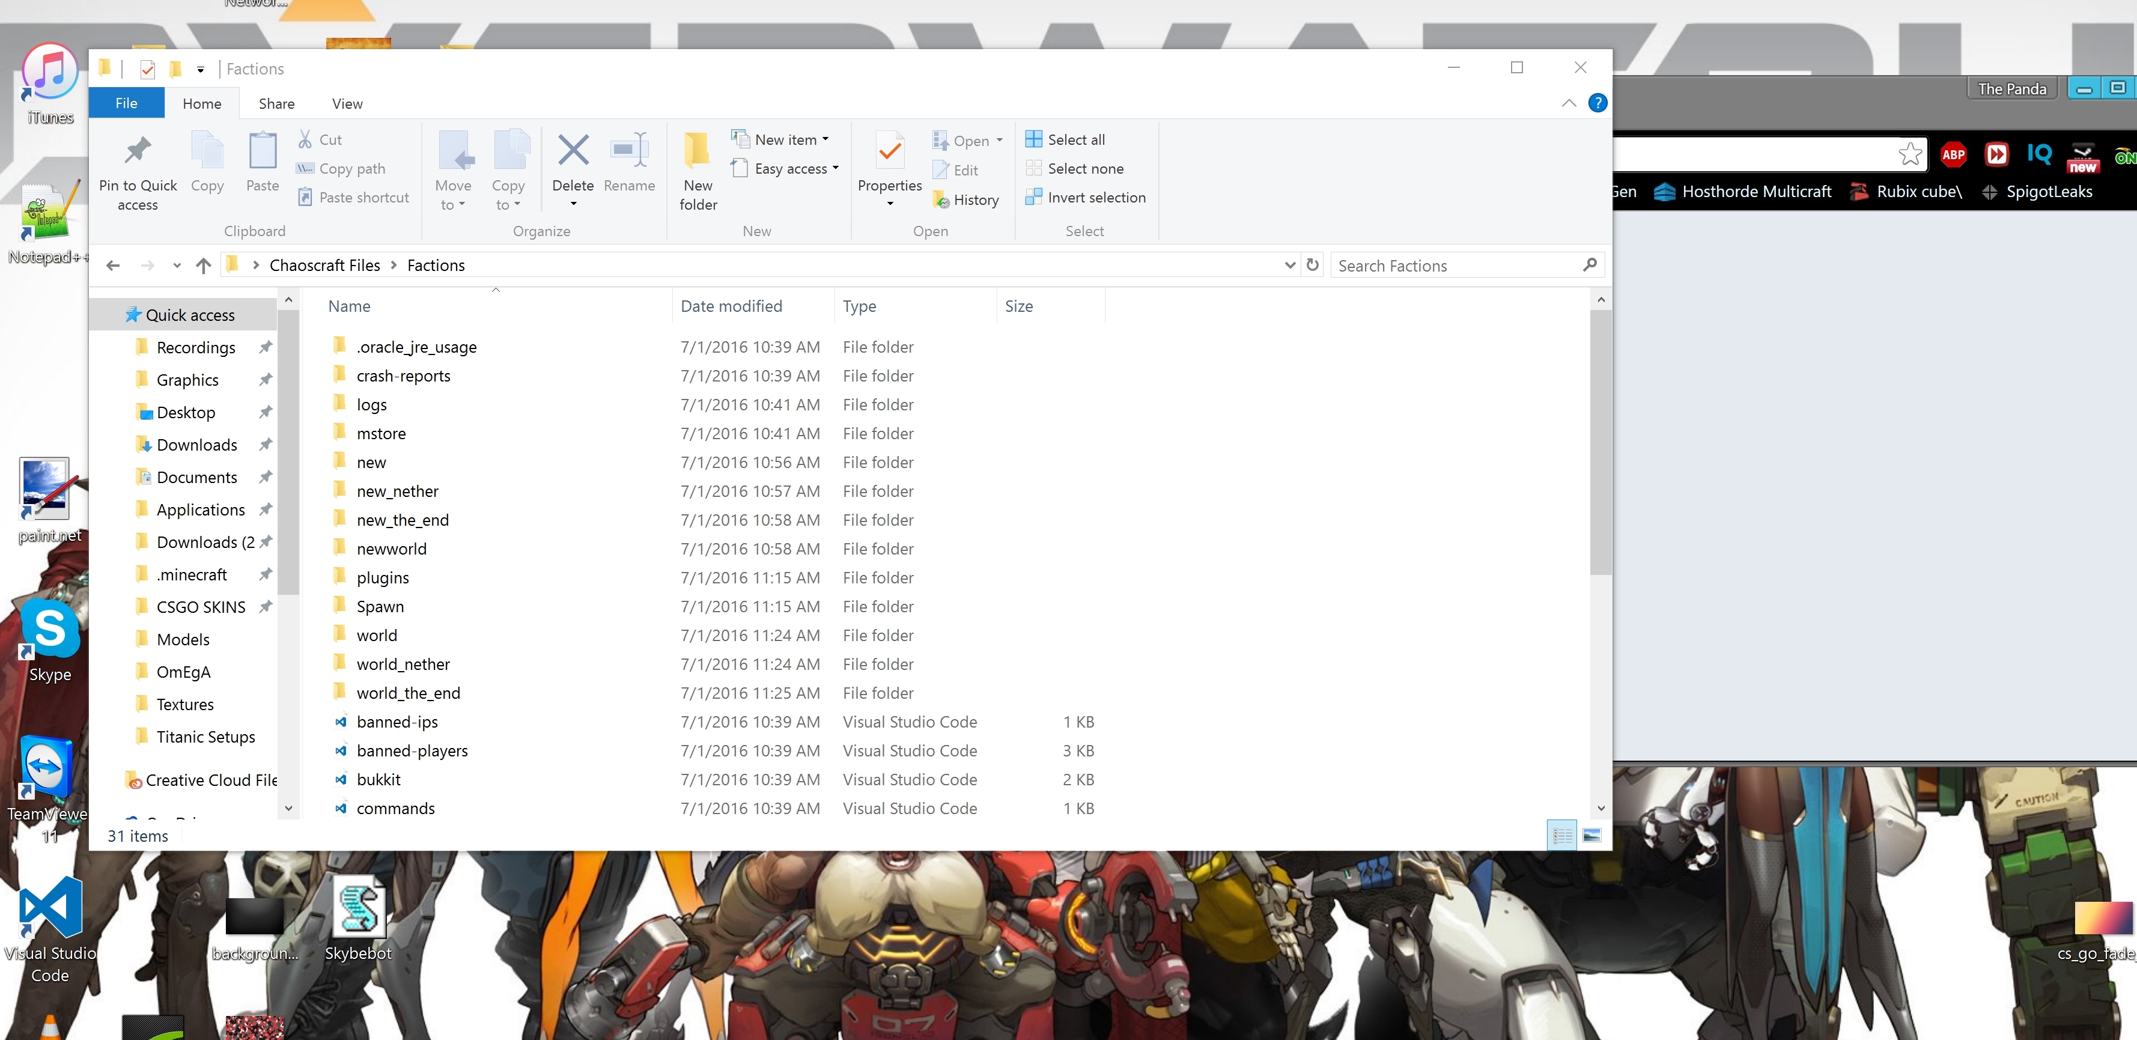Switch to large icons view toggle
Image resolution: width=2137 pixels, height=1040 pixels.
1592,835
